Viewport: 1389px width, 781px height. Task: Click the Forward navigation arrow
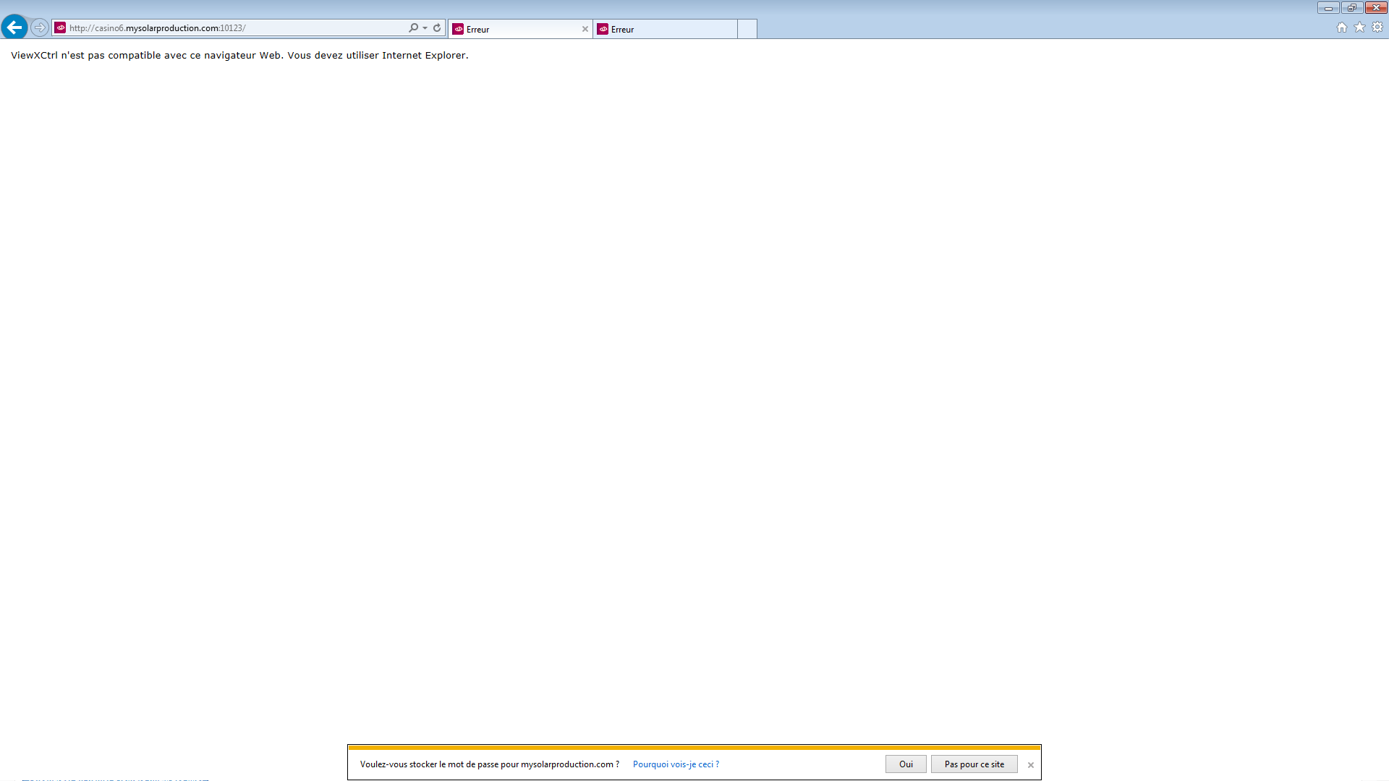point(40,27)
